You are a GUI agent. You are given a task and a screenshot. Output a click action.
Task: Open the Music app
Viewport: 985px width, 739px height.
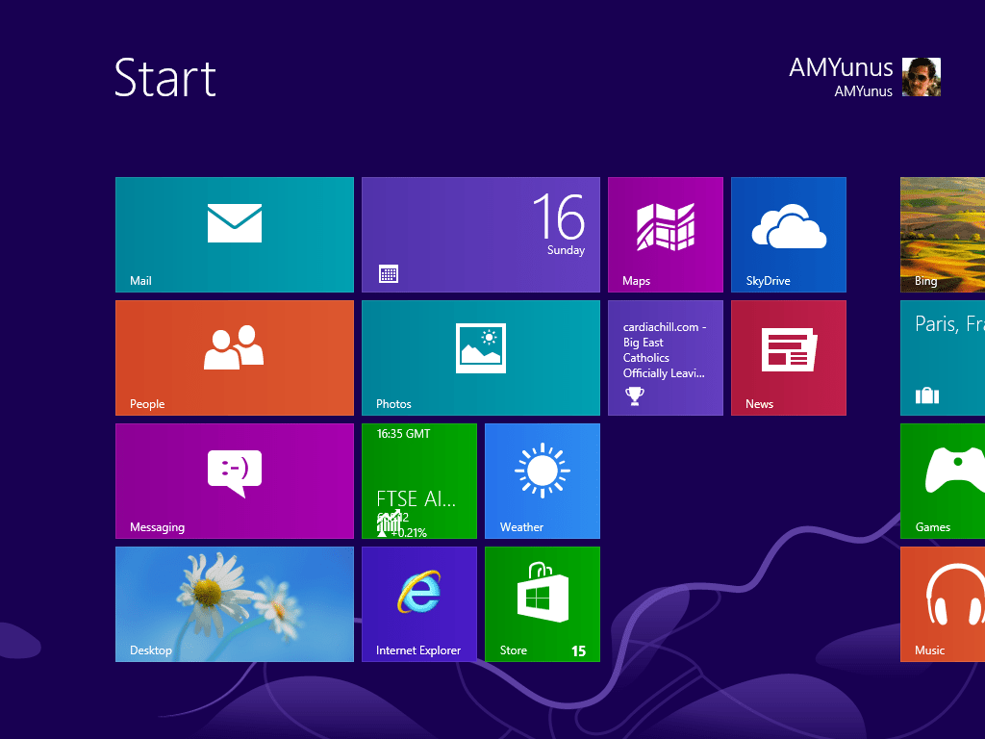[947, 603]
